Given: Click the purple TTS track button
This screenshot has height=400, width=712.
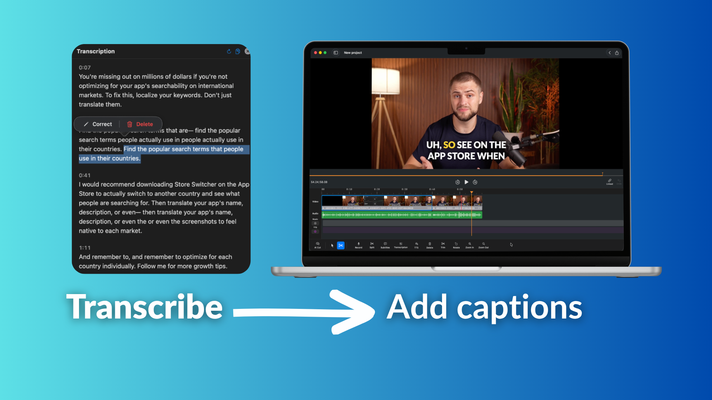Looking at the screenshot, I should tap(315, 231).
